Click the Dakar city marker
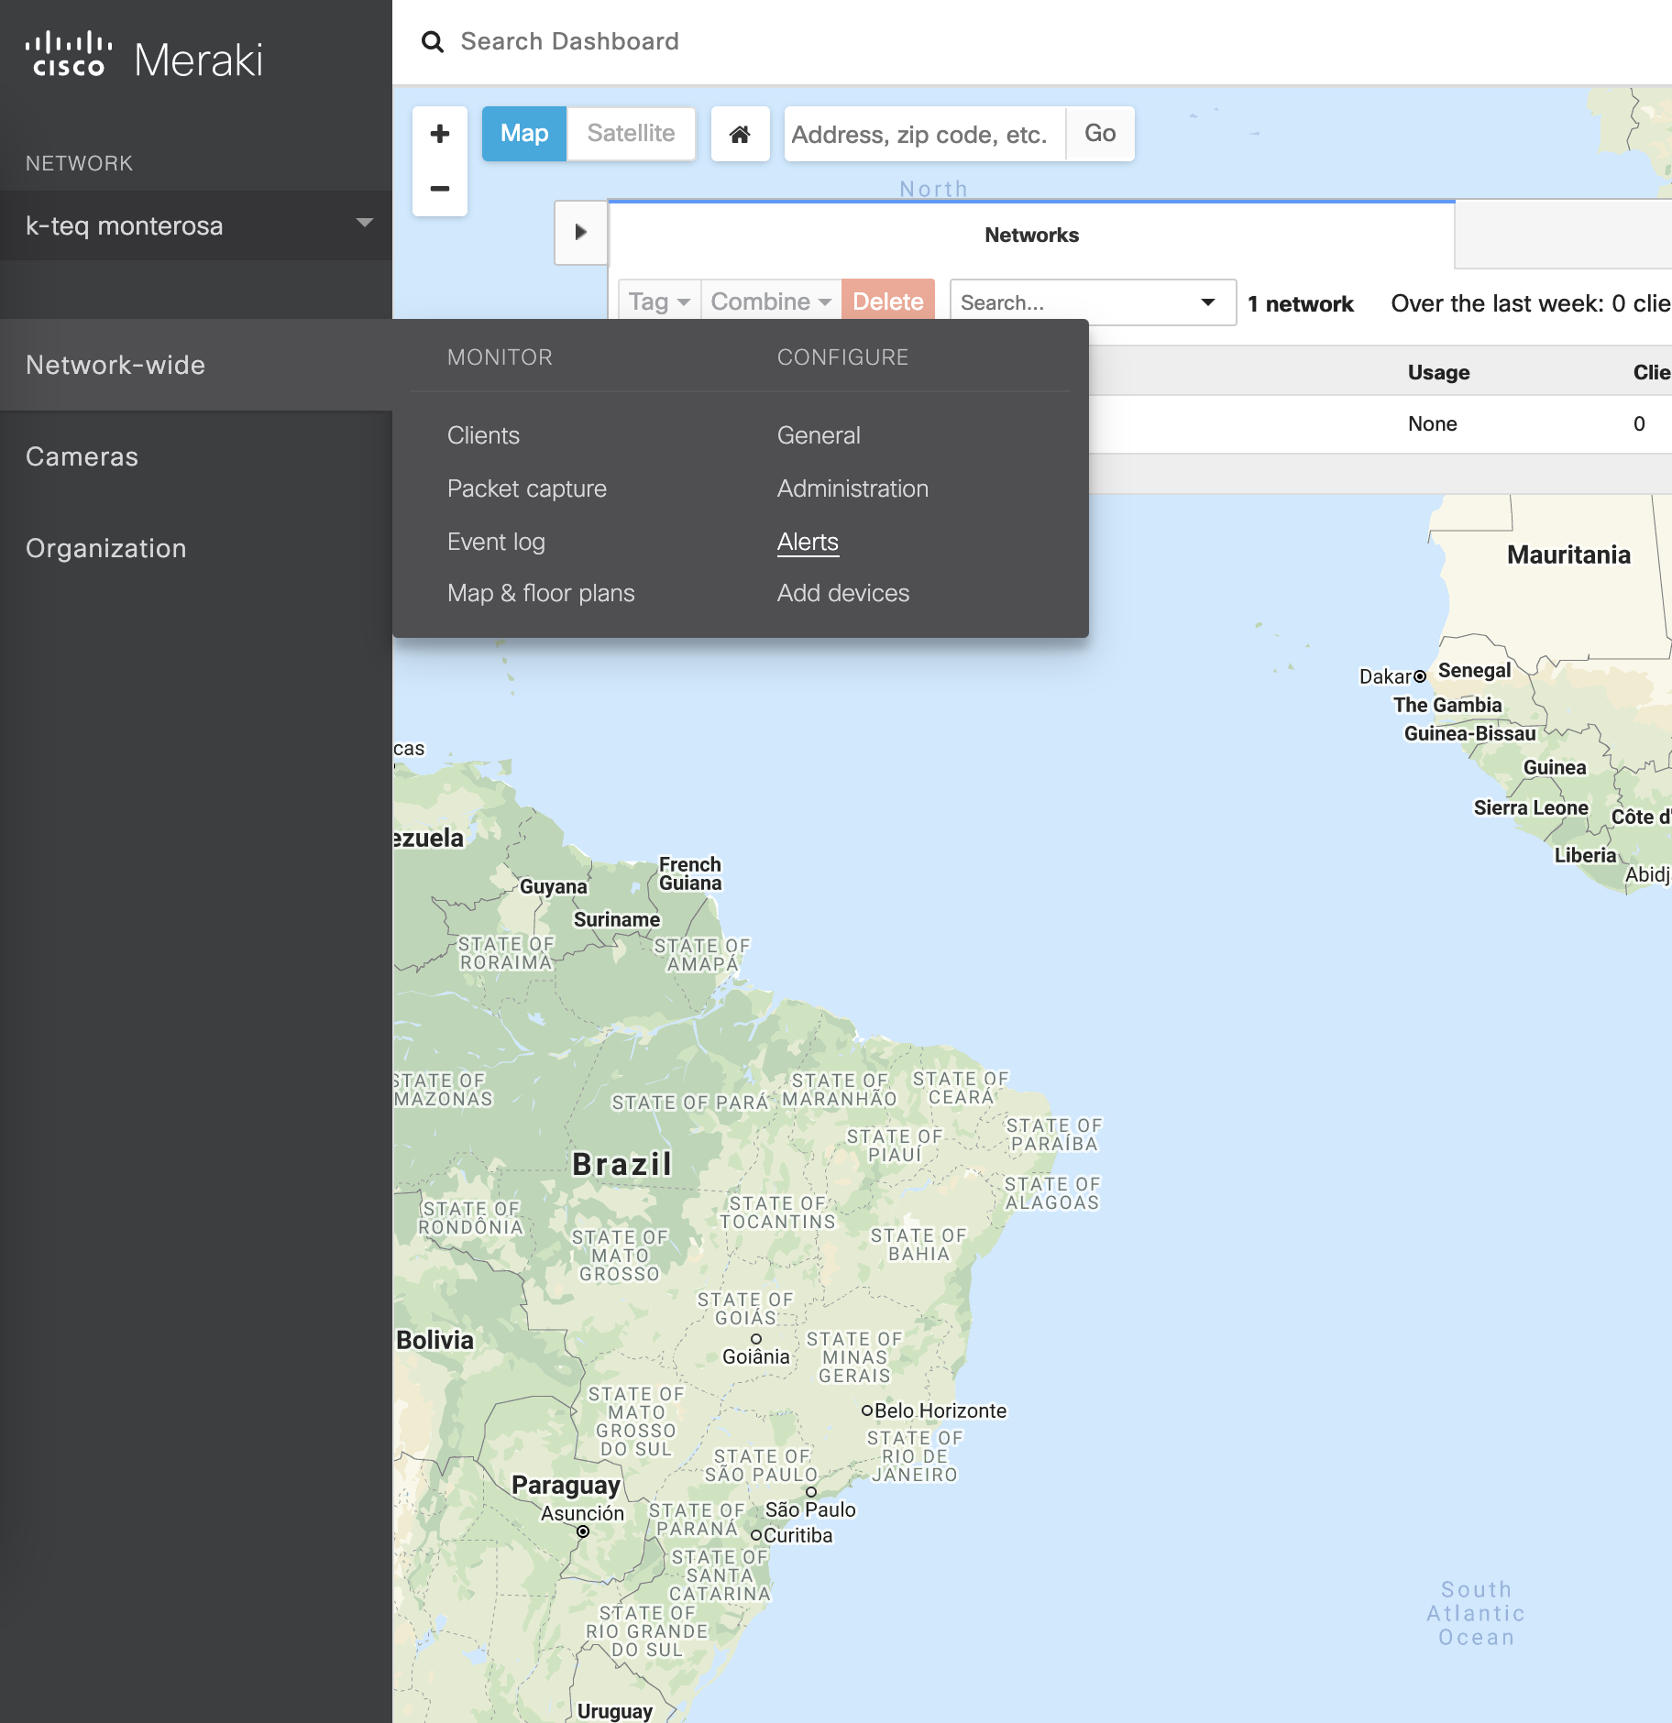This screenshot has width=1672, height=1723. point(1420,676)
